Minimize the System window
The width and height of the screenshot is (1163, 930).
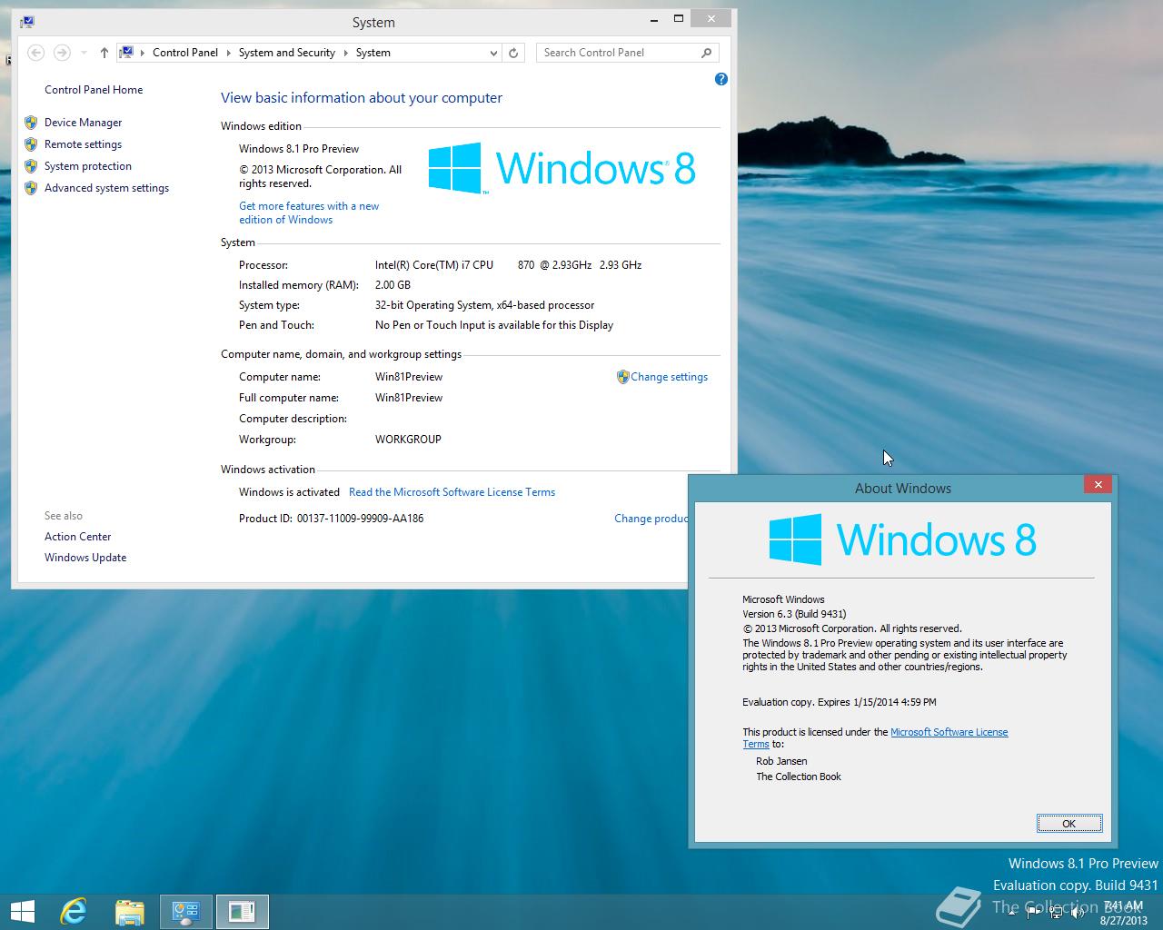[x=654, y=19]
